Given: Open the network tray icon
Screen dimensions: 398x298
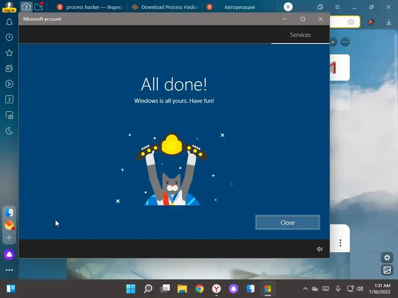Looking at the screenshot, I should click(350, 289).
